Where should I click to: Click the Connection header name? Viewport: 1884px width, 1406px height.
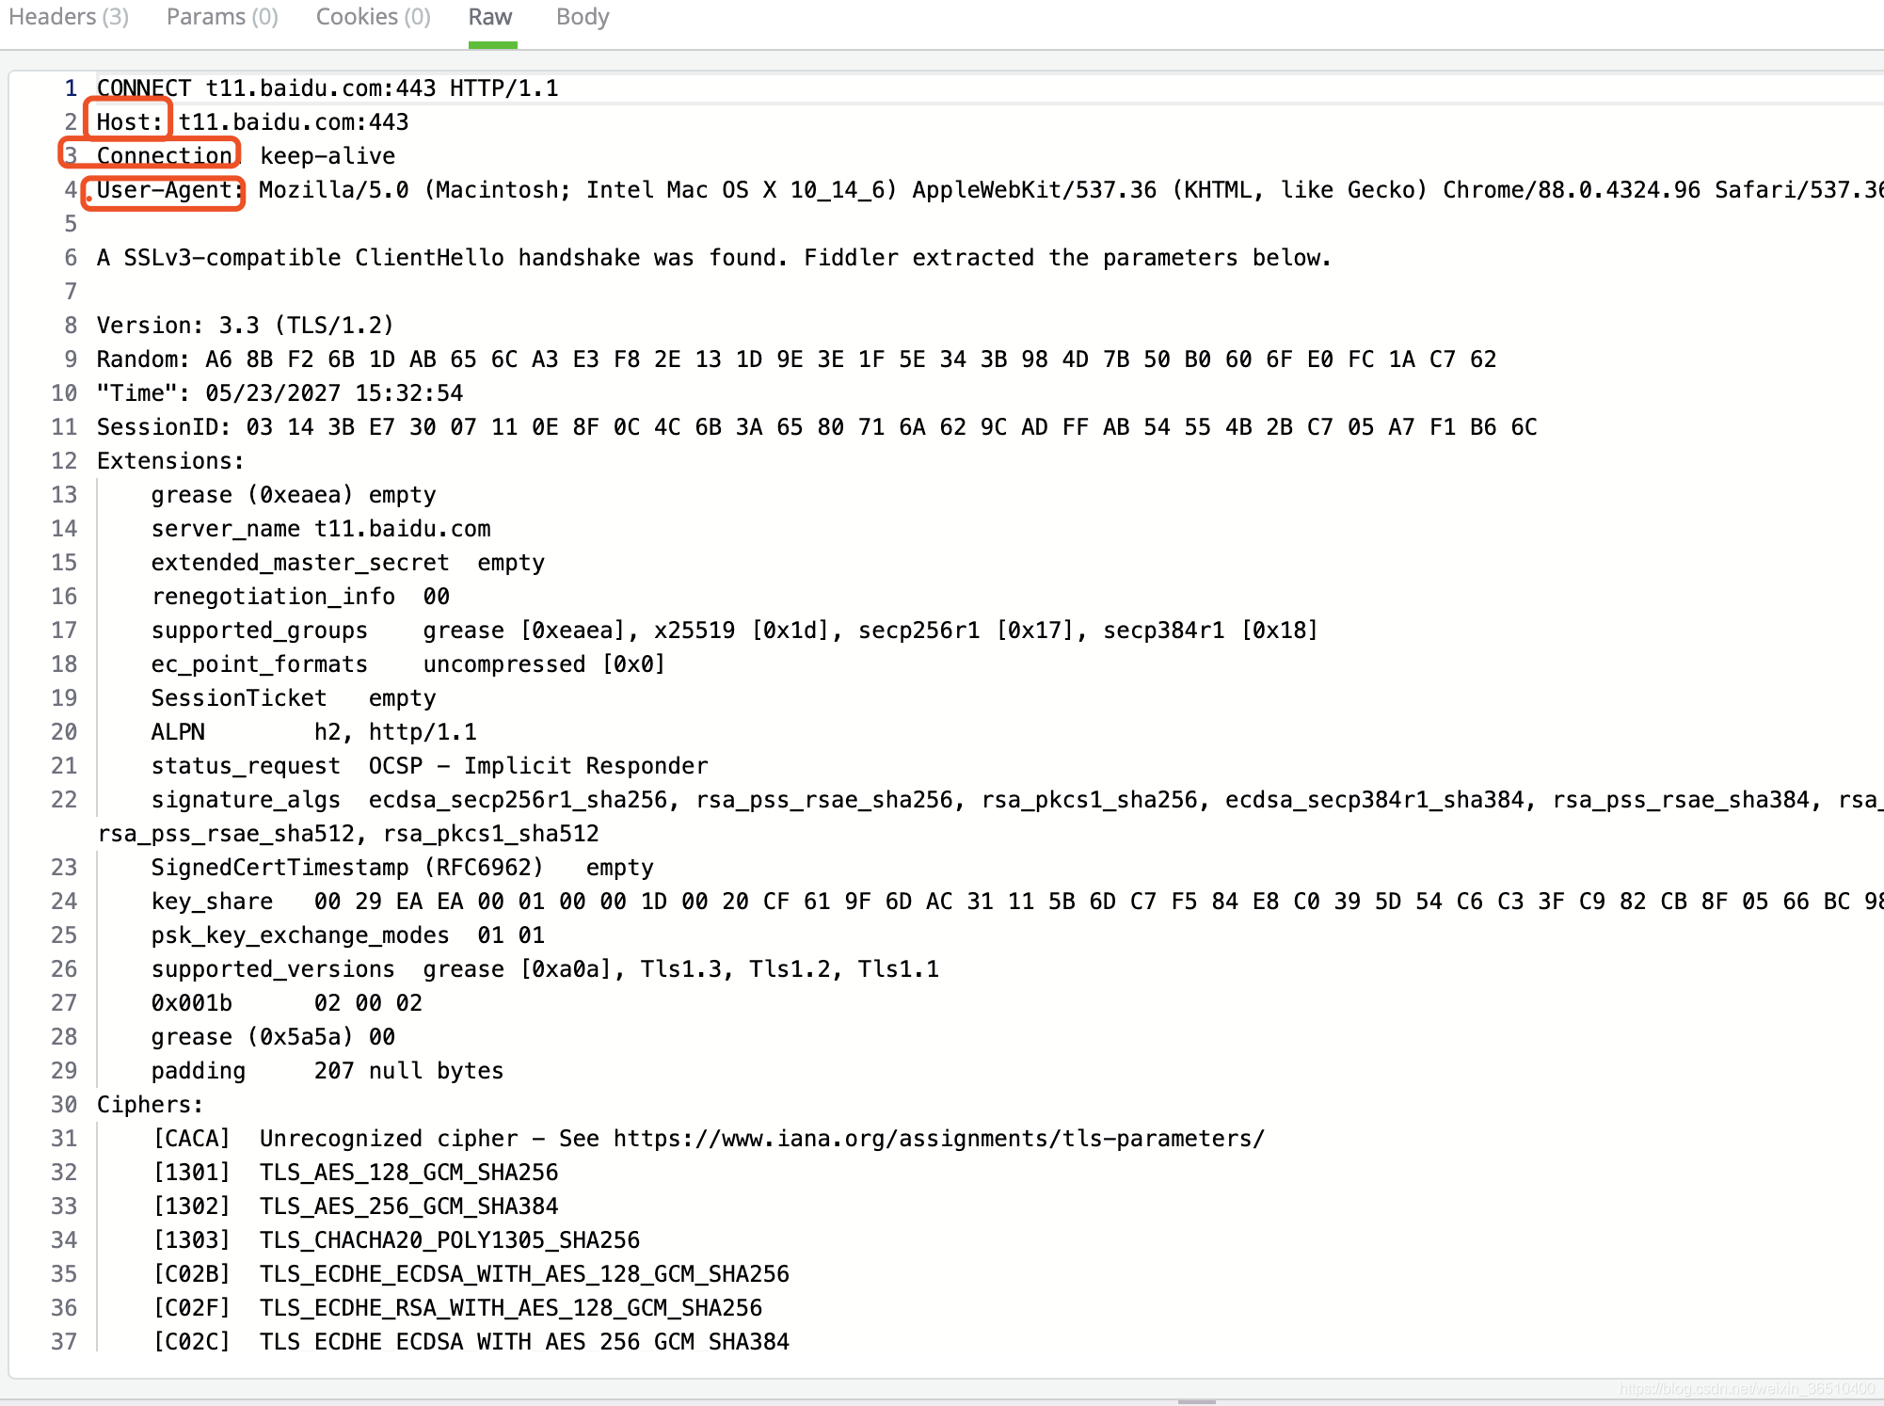(x=165, y=156)
